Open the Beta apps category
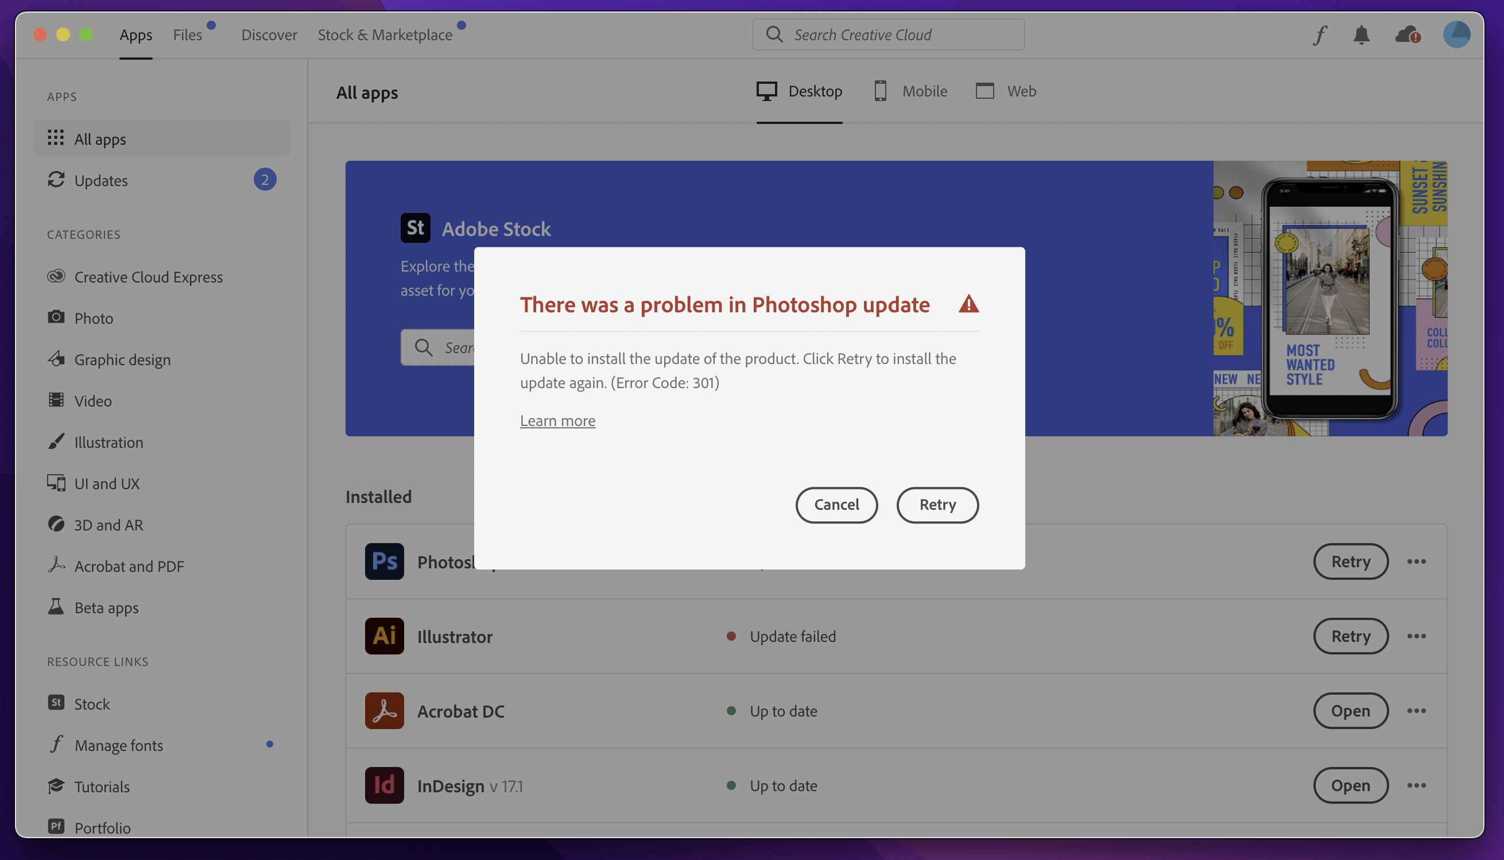The width and height of the screenshot is (1504, 860). [162, 607]
